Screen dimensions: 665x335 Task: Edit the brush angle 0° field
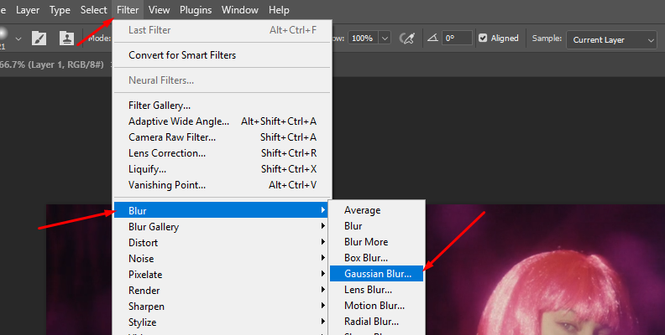(457, 38)
